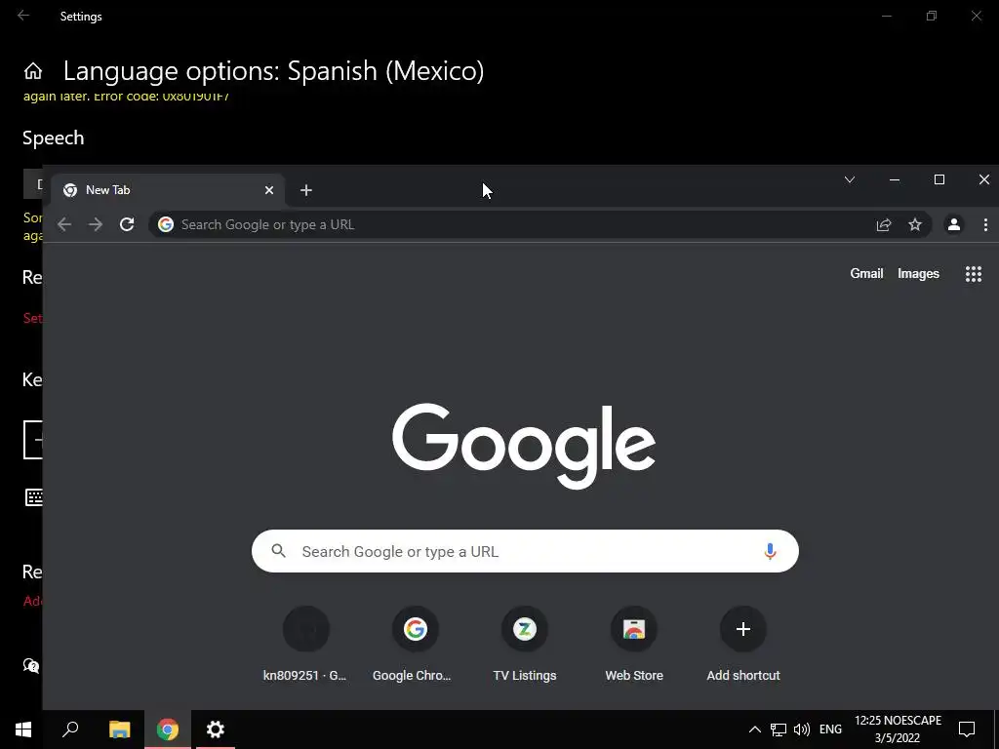Select the New Tab tab
This screenshot has height=749, width=999.
coord(167,190)
